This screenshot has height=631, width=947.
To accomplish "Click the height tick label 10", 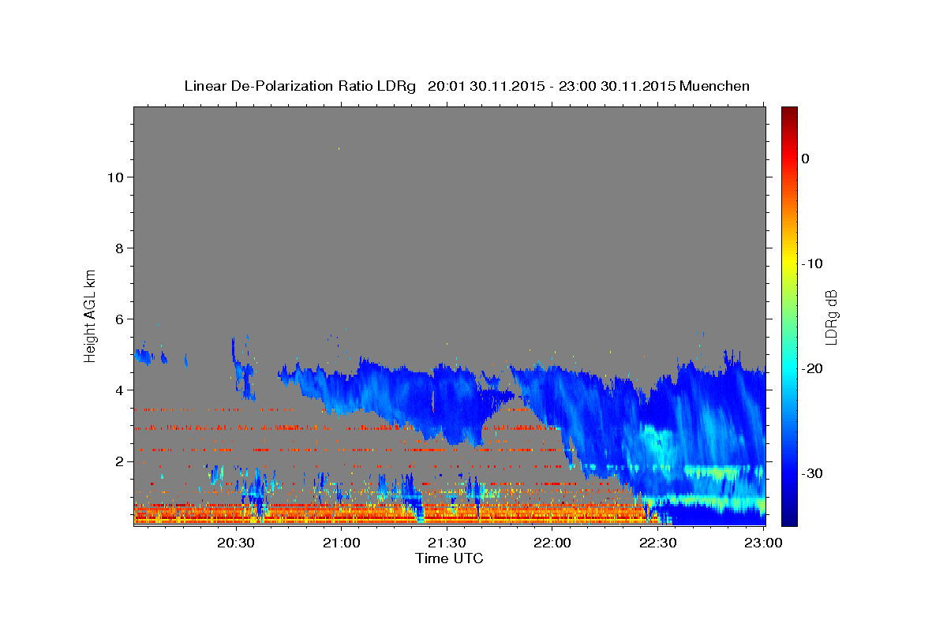I will [114, 177].
